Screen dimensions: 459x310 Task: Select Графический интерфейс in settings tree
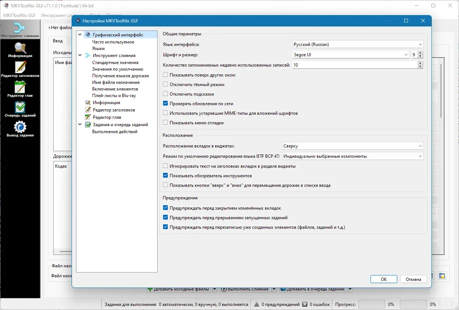click(x=118, y=35)
